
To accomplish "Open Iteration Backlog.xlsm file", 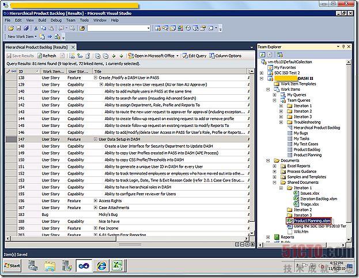I will point(319,199).
